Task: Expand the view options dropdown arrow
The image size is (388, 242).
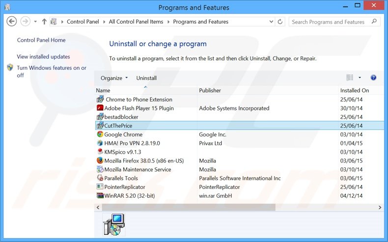Action: click(x=360, y=78)
